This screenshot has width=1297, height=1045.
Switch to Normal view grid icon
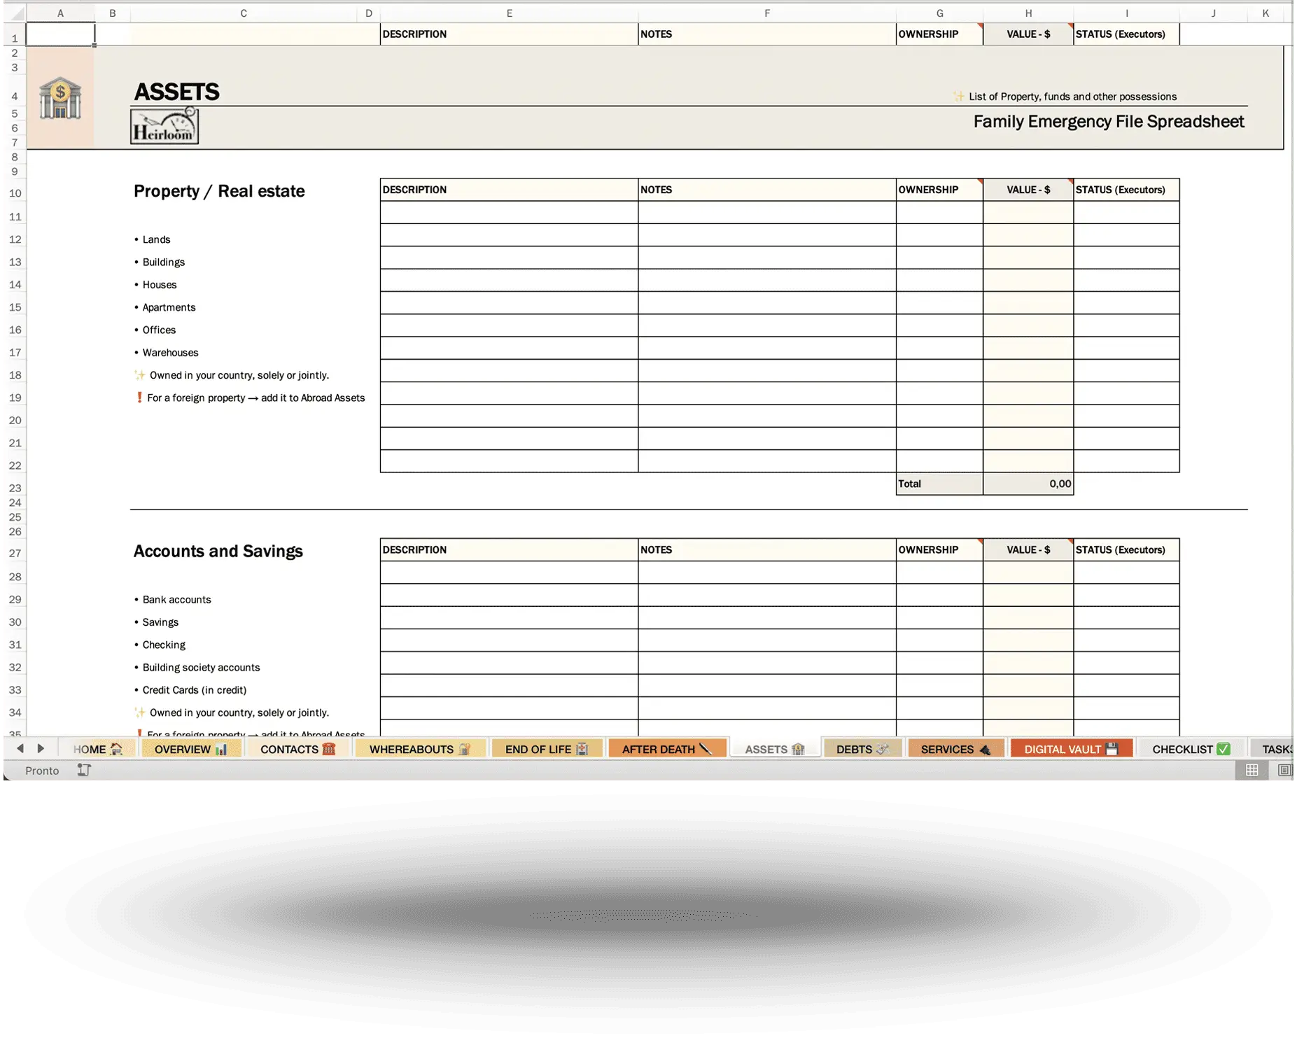tap(1252, 770)
